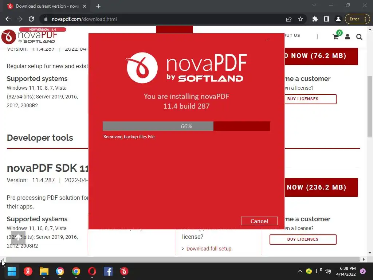Click the Error update button in Chrome
Screen dimensions: 373x280
click(354, 19)
